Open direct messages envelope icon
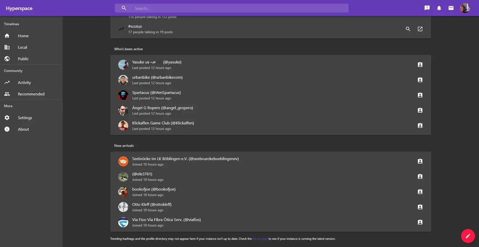The width and height of the screenshot is (479, 247). pyautogui.click(x=451, y=8)
